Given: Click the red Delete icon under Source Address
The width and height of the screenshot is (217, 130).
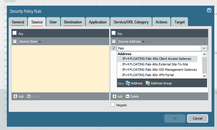Looking at the screenshot, I should pos(127,97).
